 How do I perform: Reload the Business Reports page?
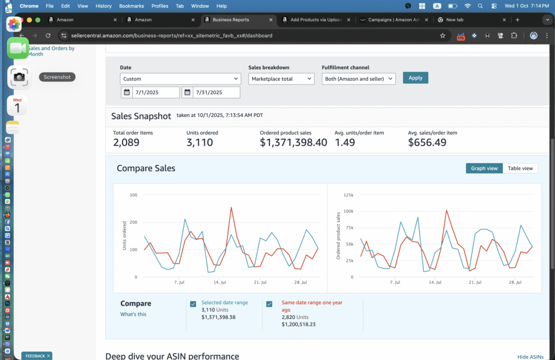tap(48, 36)
